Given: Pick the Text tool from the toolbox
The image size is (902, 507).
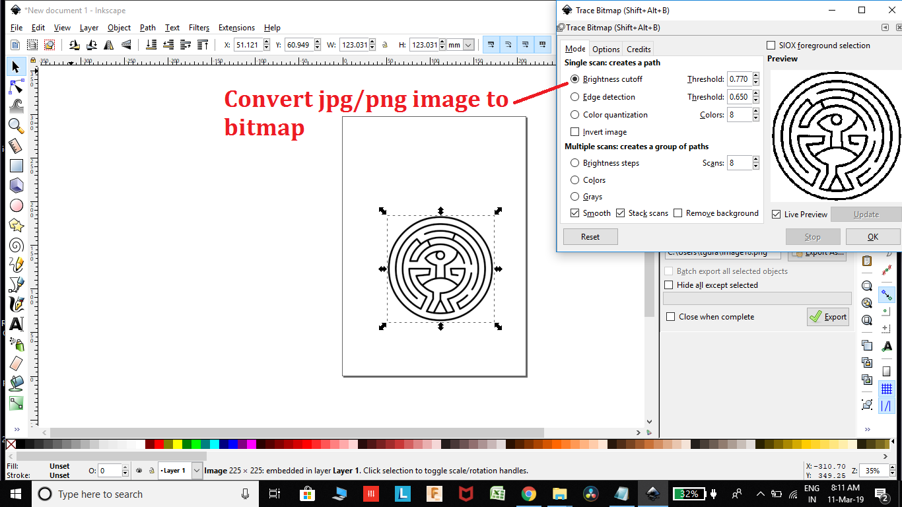Looking at the screenshot, I should tap(15, 324).
